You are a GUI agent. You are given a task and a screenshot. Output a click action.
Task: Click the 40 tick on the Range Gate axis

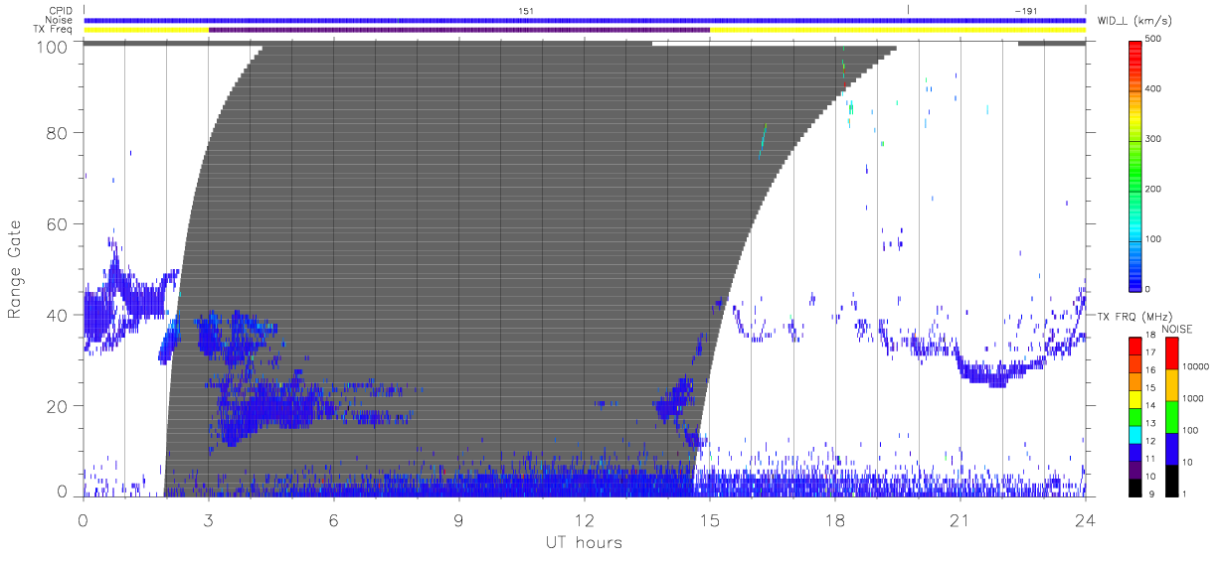click(x=59, y=315)
